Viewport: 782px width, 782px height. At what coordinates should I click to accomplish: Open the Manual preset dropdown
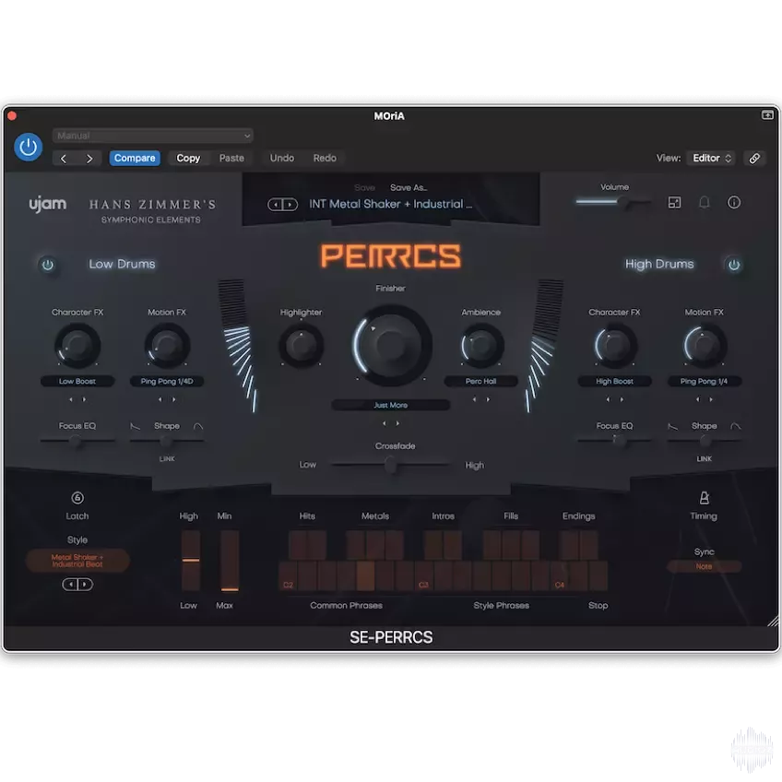click(x=152, y=136)
